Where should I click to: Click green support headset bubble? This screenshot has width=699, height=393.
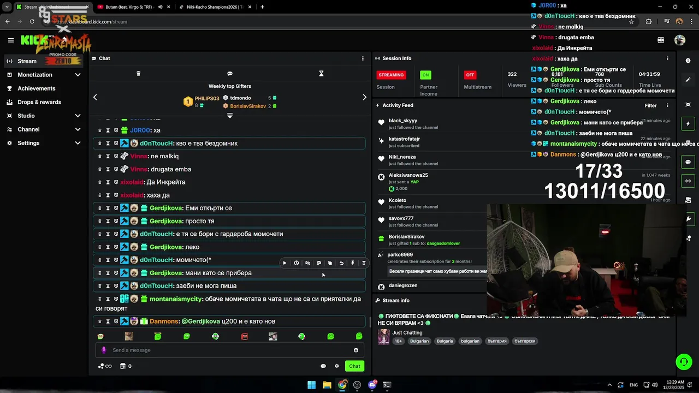coord(684,361)
